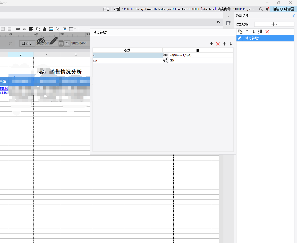Open the 添加链接 plus dropdown
297x243 pixels.
[x=274, y=24]
